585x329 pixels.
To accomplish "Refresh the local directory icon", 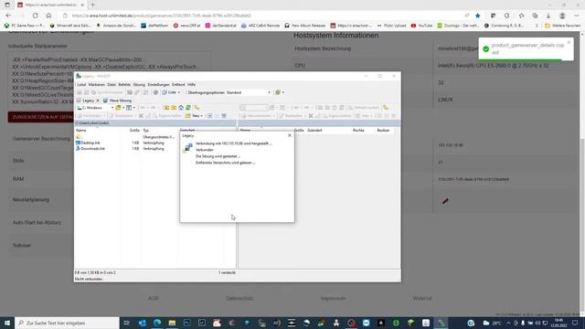I will (x=188, y=108).
